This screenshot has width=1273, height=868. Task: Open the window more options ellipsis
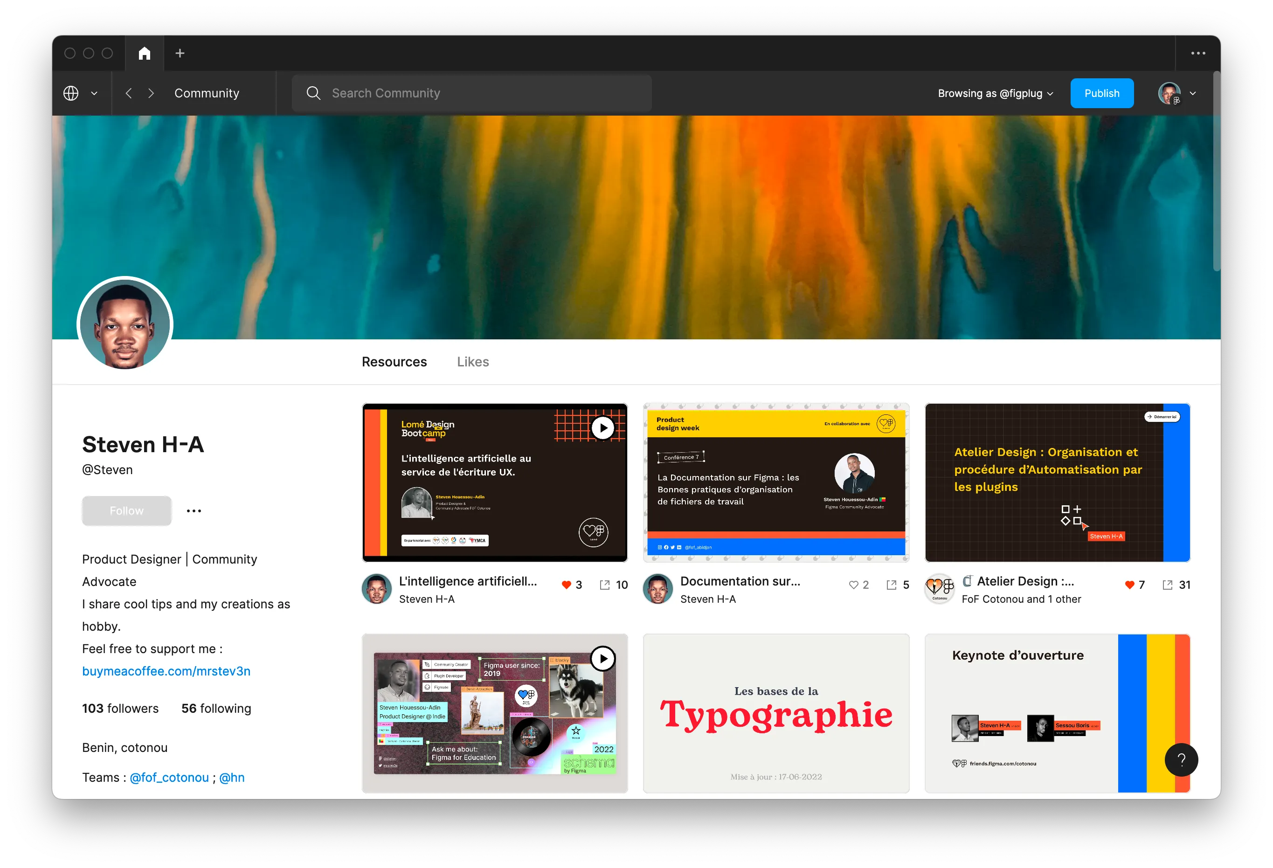tap(1198, 53)
